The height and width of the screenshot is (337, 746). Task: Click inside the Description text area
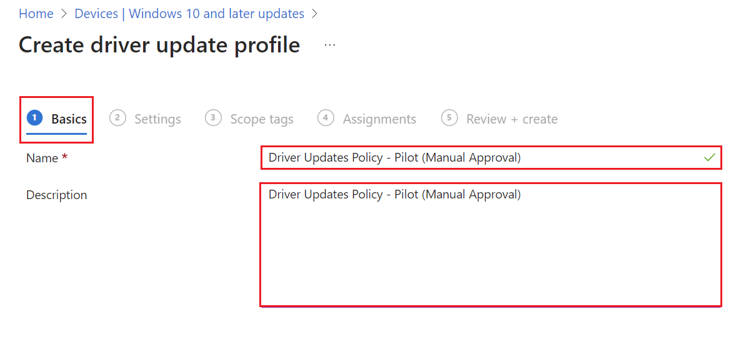[x=490, y=250]
